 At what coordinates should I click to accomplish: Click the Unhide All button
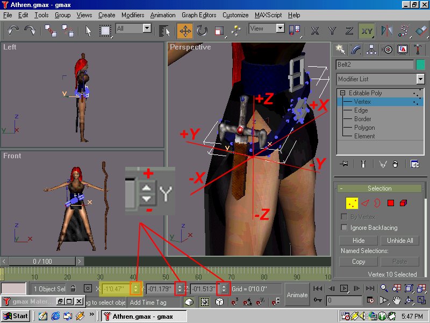tap(400, 241)
